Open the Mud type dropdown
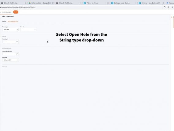This screenshot has height=131, width=174. 10,60
